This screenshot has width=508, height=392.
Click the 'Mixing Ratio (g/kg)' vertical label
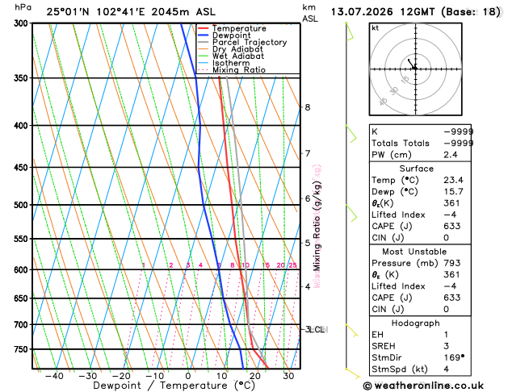click(317, 226)
